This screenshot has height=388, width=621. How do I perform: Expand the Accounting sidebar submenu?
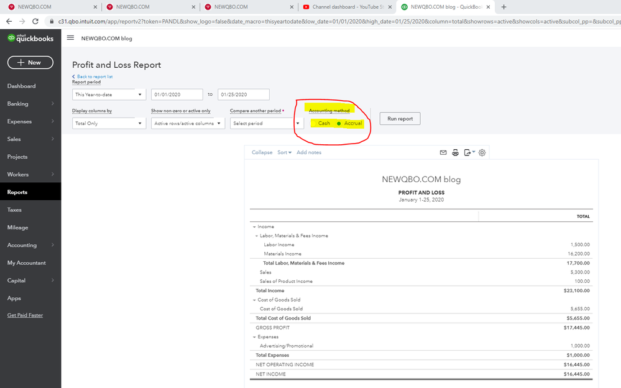pos(53,245)
